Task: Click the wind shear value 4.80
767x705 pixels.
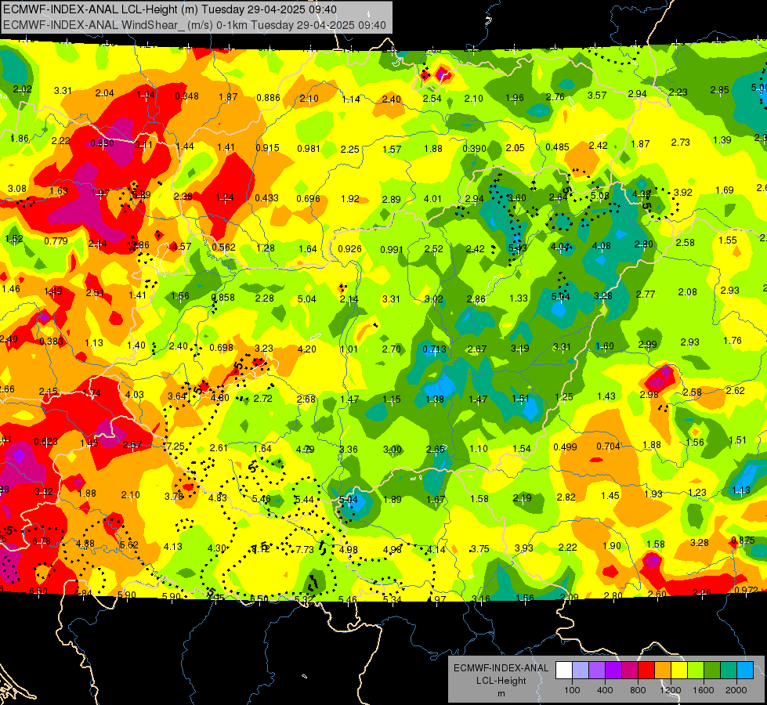Action: point(219,398)
